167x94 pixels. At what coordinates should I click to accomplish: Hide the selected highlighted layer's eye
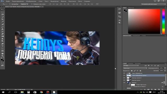point(124,75)
